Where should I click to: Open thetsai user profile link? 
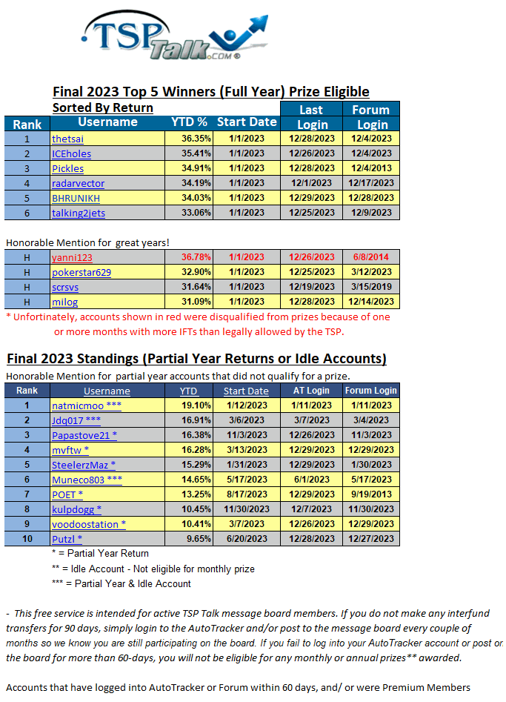point(67,139)
